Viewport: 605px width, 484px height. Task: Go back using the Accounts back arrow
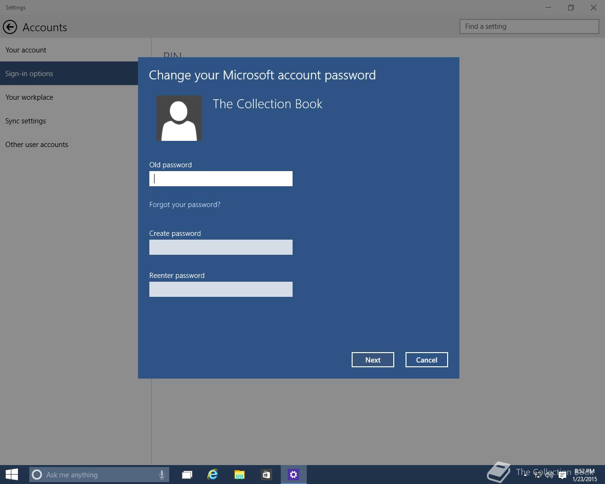[9, 27]
